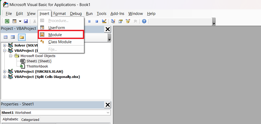Screen dimensions: 261x124
Task: Open the Run menu
Action: point(89,14)
